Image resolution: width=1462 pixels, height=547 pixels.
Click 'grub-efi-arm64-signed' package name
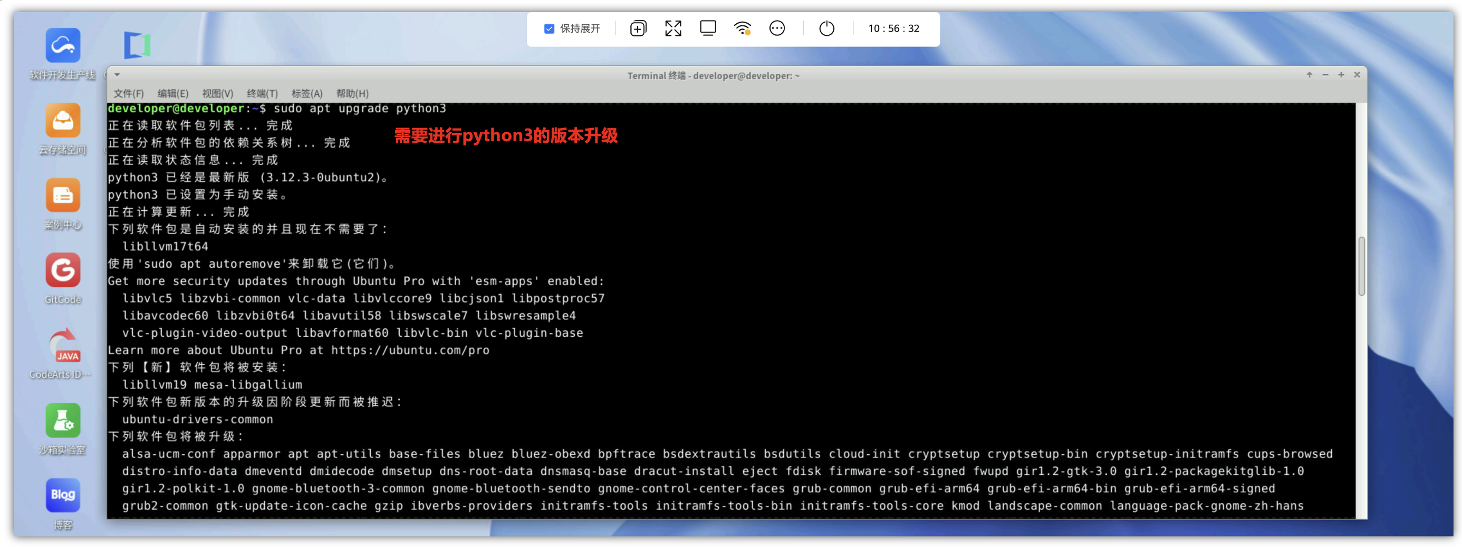point(1199,489)
